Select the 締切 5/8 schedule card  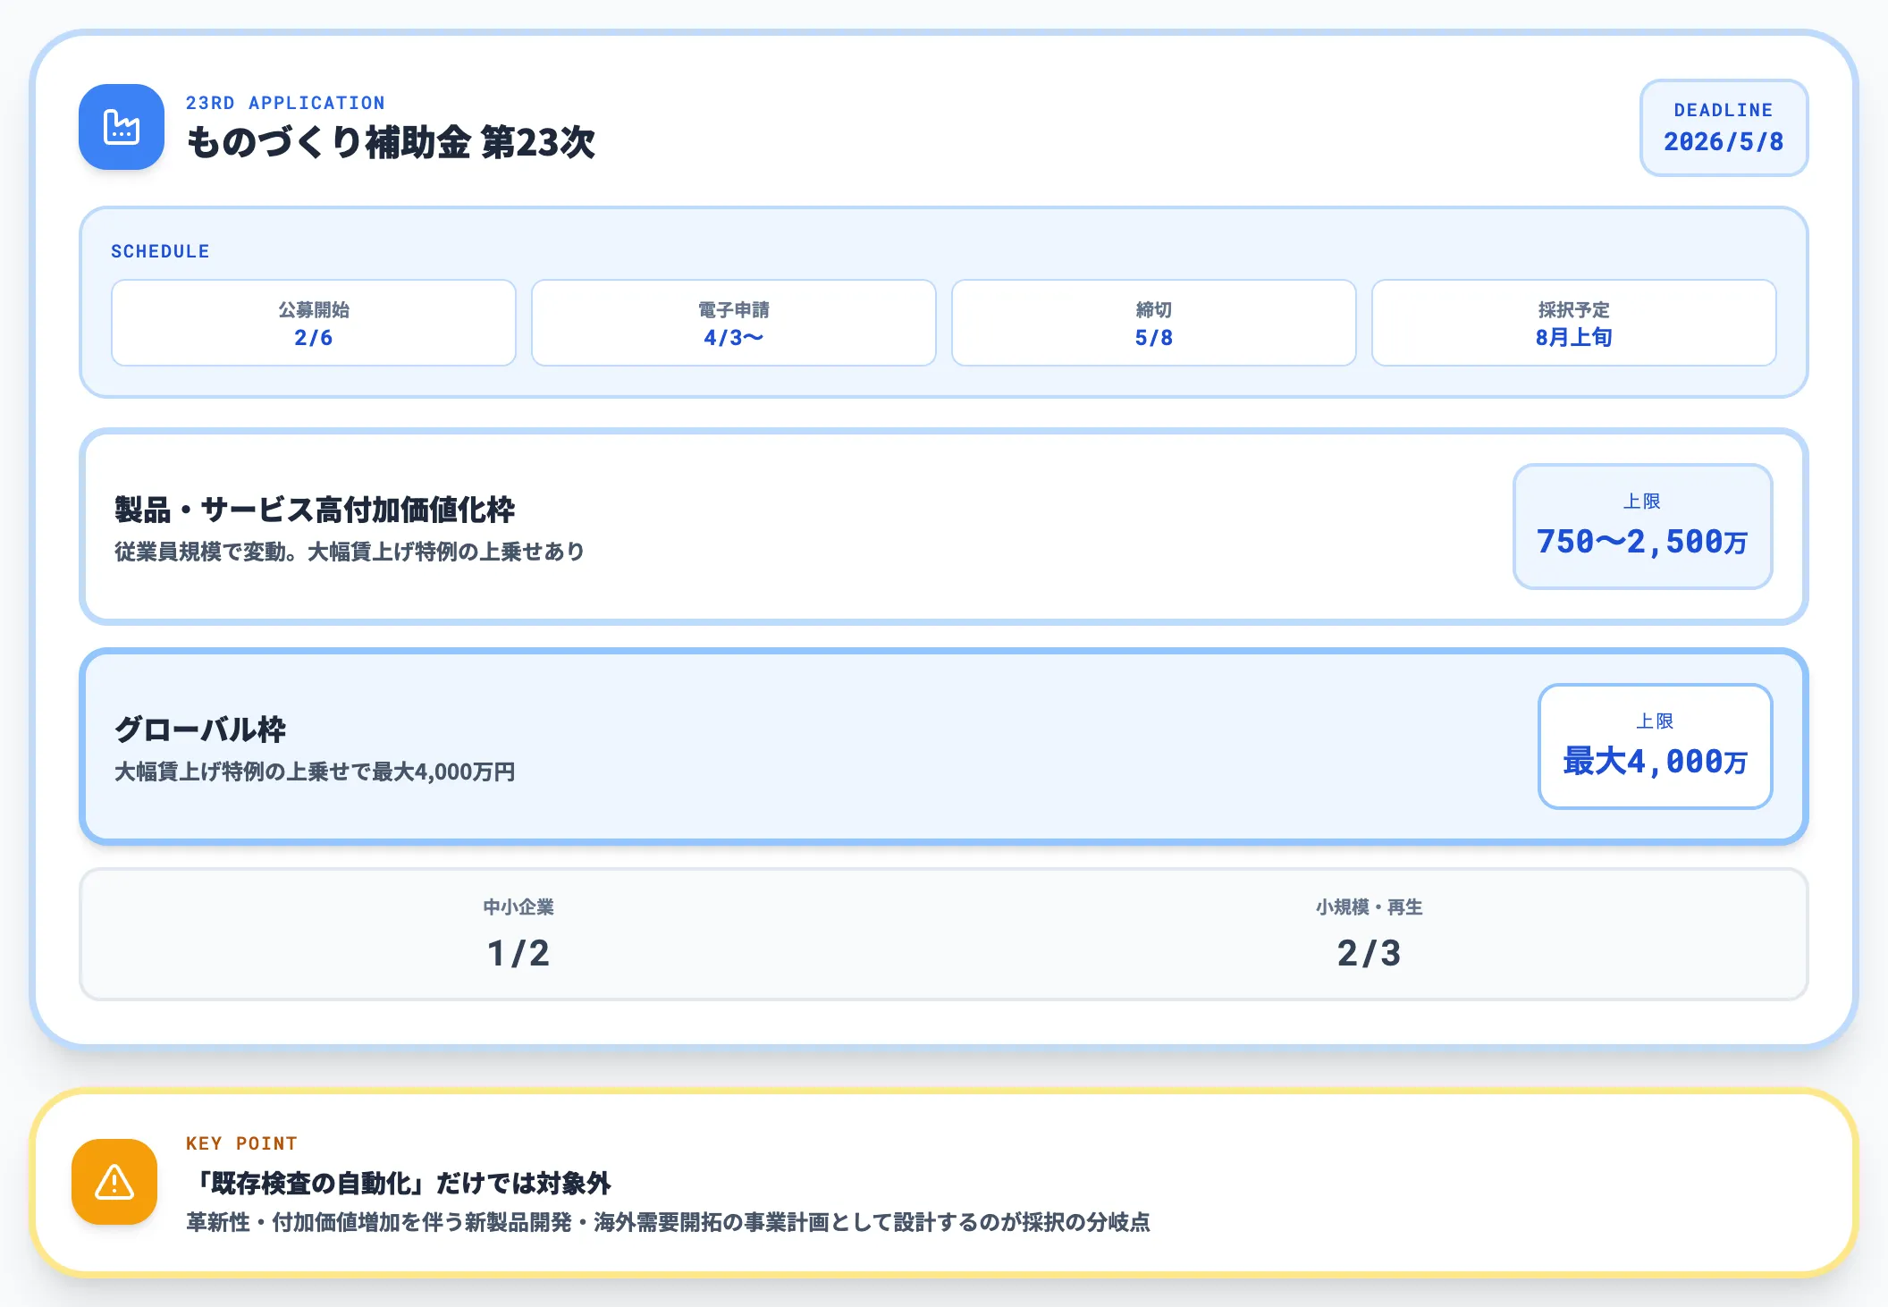1153,323
